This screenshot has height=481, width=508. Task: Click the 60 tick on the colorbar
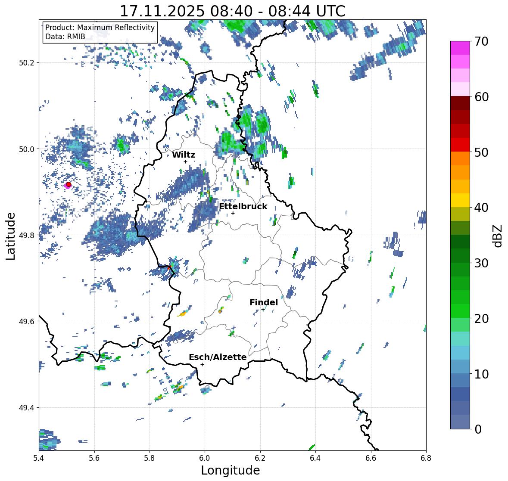(481, 97)
